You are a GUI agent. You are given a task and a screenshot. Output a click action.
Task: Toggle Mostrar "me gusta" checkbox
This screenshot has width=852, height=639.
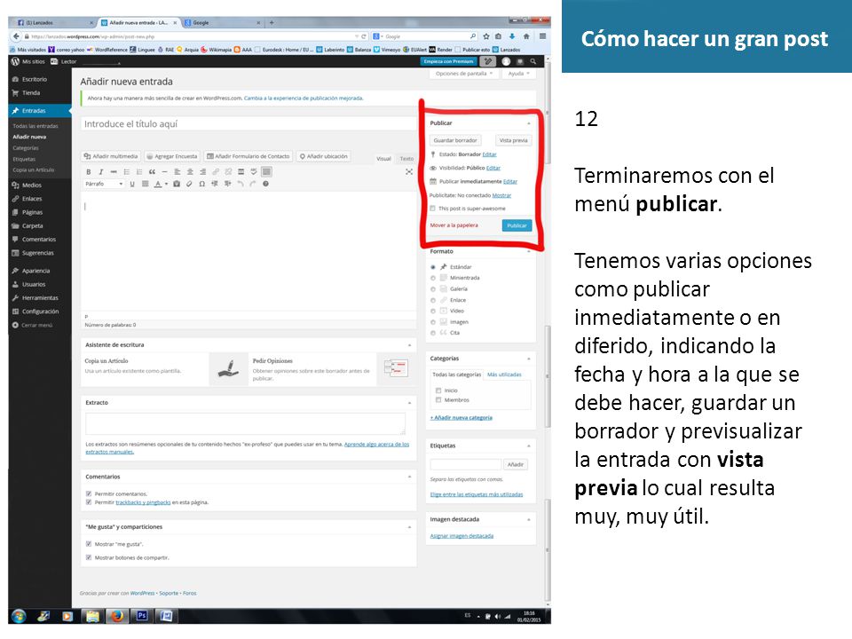click(x=89, y=544)
